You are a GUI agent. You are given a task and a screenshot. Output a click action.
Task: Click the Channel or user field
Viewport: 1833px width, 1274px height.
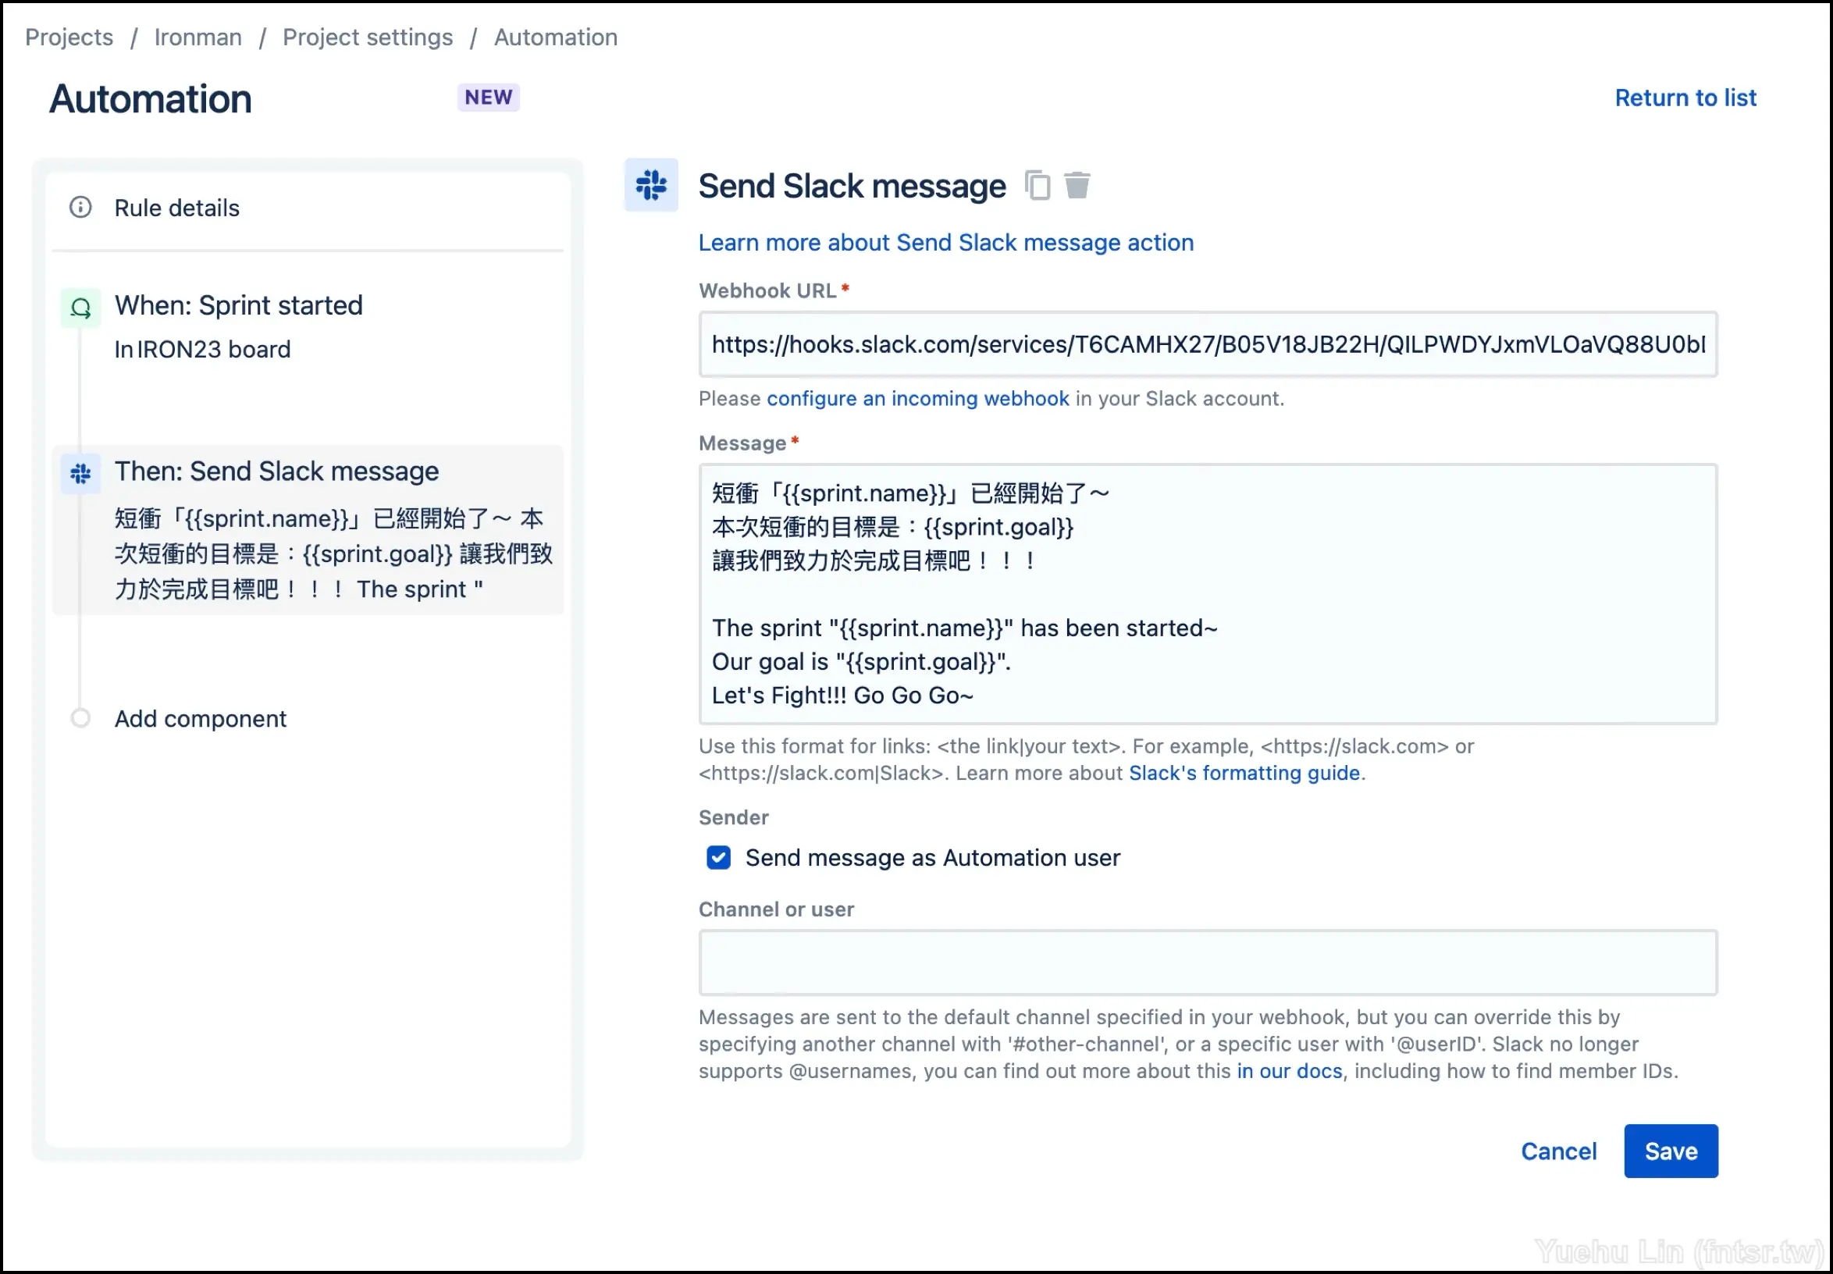[x=1208, y=963]
